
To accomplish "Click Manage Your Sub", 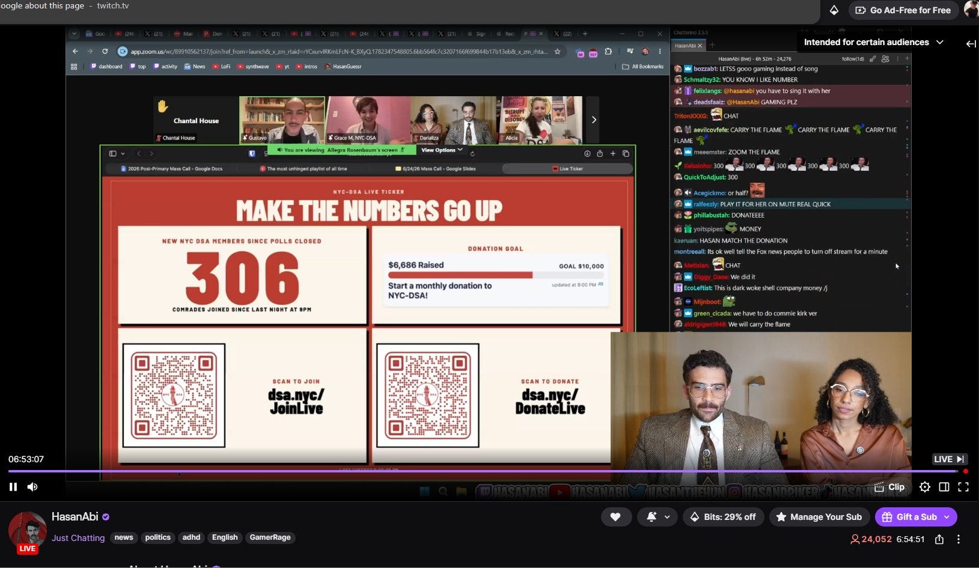I will pyautogui.click(x=819, y=517).
